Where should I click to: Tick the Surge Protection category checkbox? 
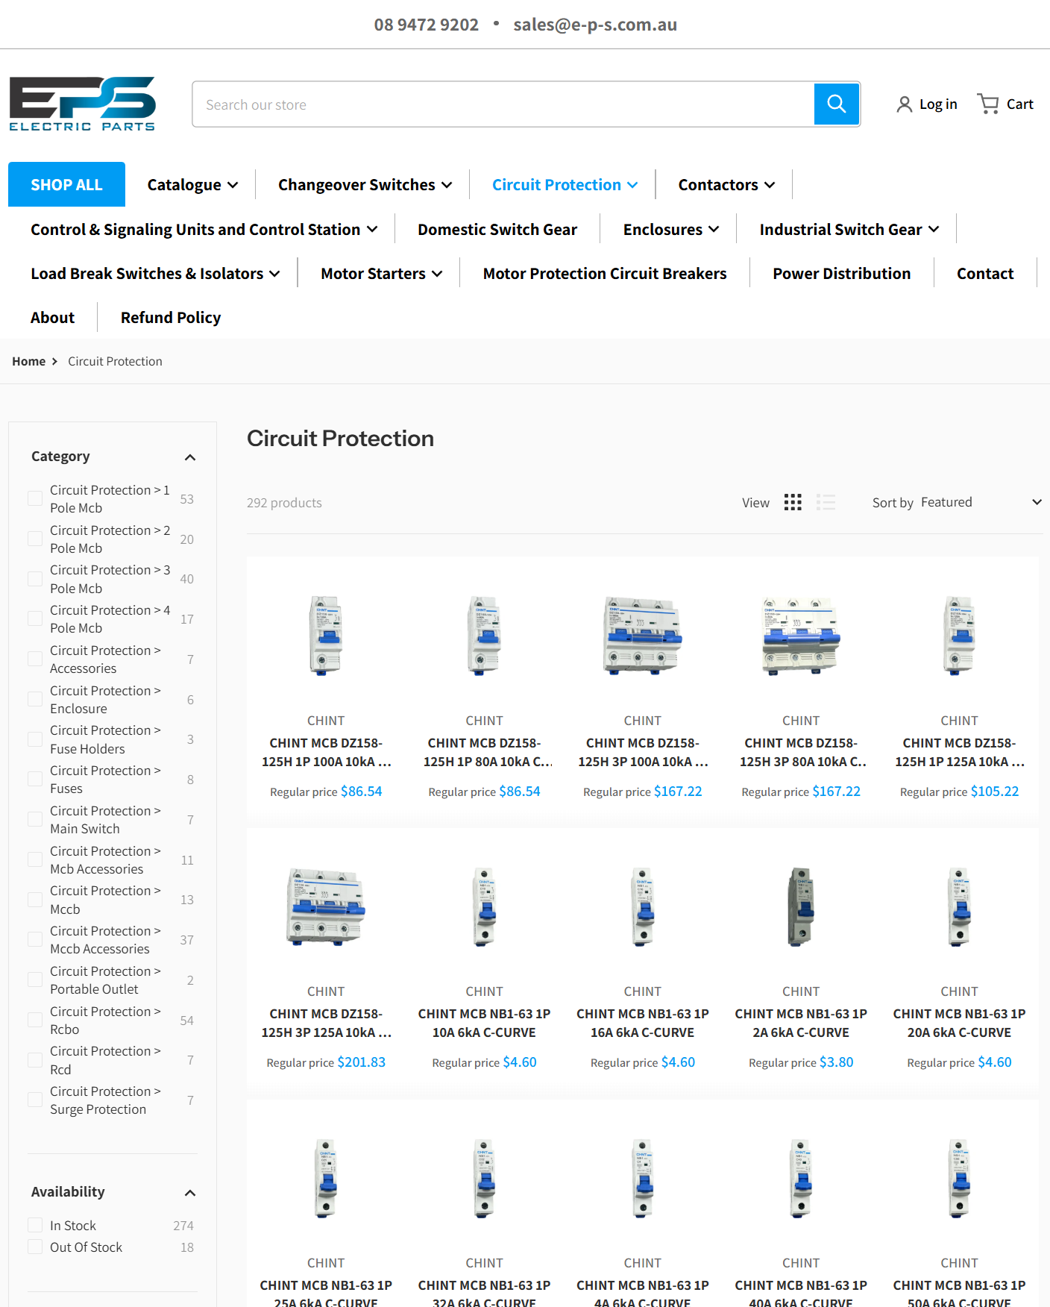(35, 1100)
